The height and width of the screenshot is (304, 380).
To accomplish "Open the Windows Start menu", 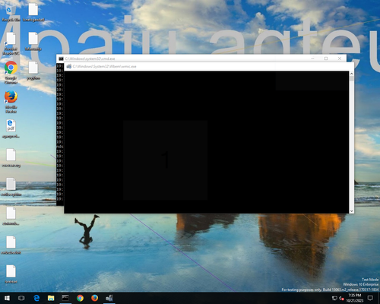I will (7, 298).
